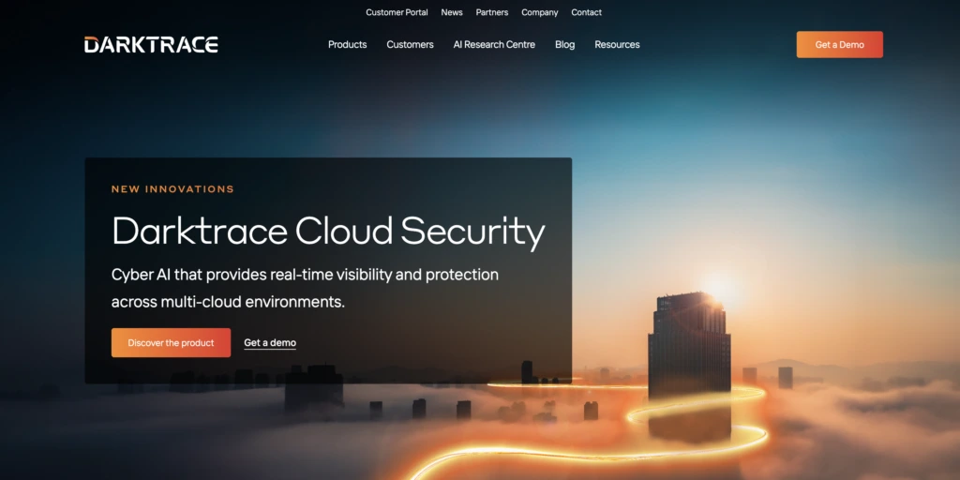Open the Contact page
Viewport: 960px width, 480px height.
(x=587, y=12)
